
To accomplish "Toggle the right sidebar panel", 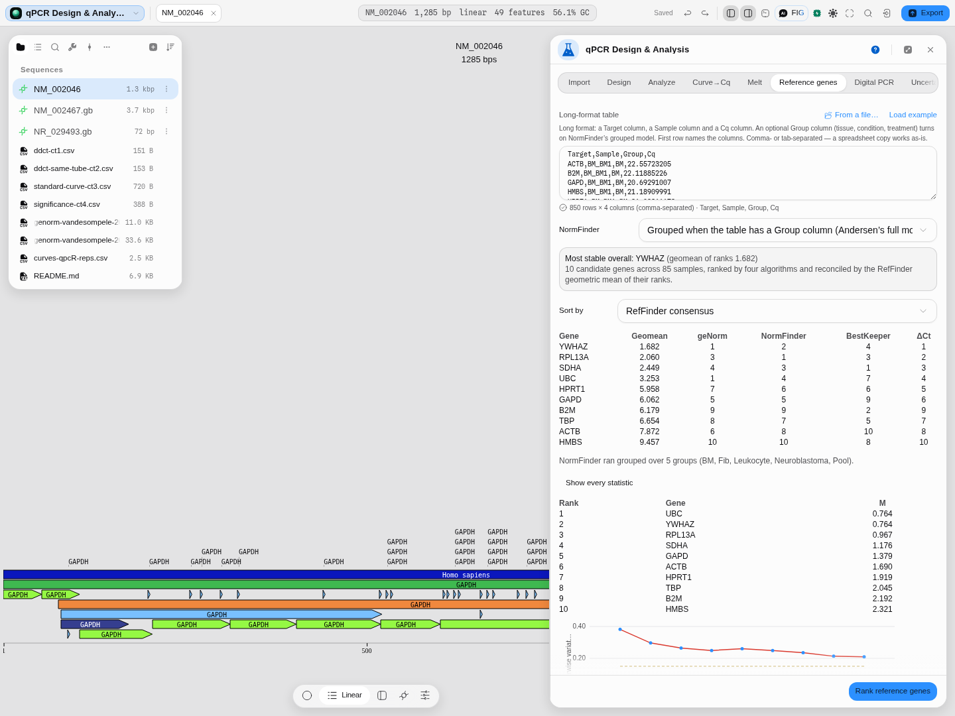I will point(748,13).
